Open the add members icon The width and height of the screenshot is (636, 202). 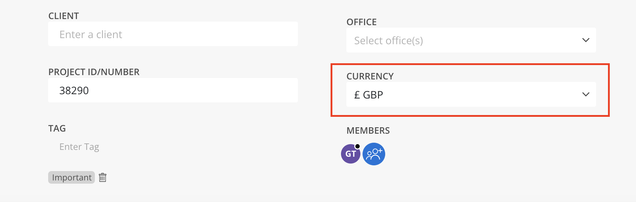coord(374,154)
